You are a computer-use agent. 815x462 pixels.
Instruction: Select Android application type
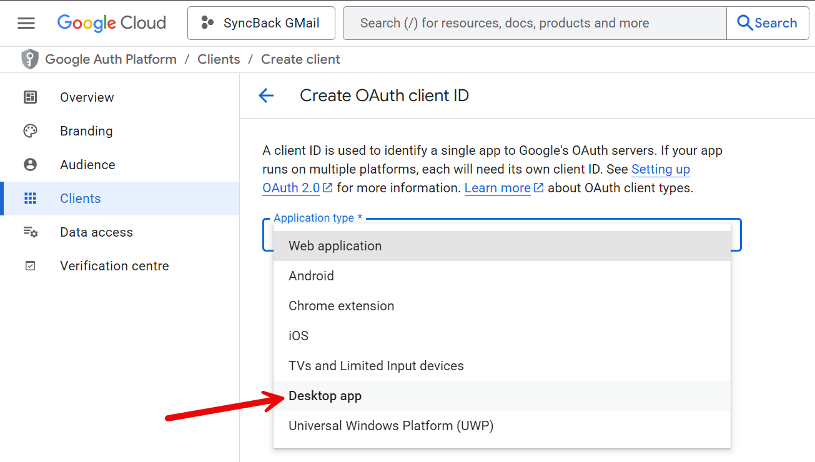click(x=311, y=276)
